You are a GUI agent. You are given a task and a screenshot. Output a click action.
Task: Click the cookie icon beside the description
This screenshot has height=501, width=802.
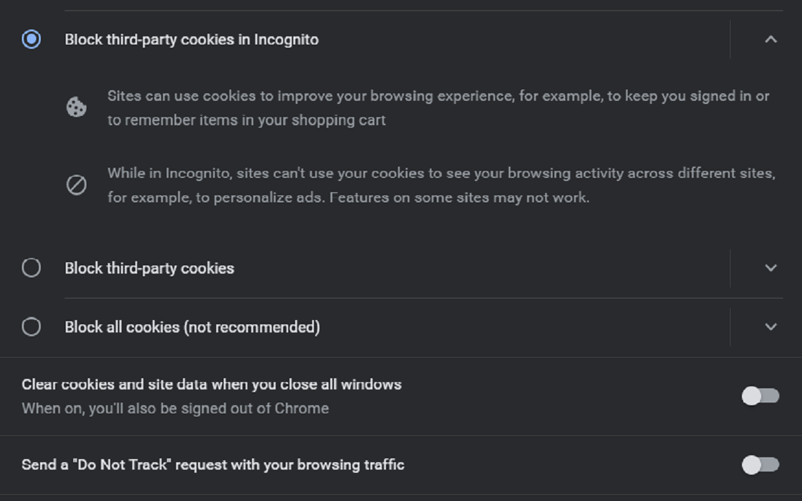tap(76, 107)
